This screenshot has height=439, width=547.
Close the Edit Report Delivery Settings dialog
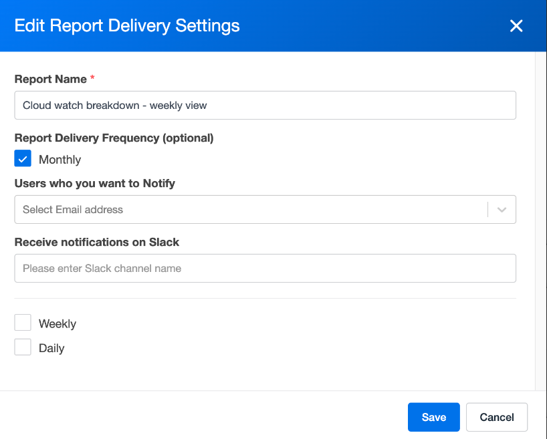(x=516, y=26)
